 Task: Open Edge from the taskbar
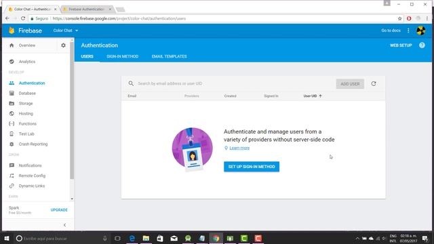pos(132,238)
